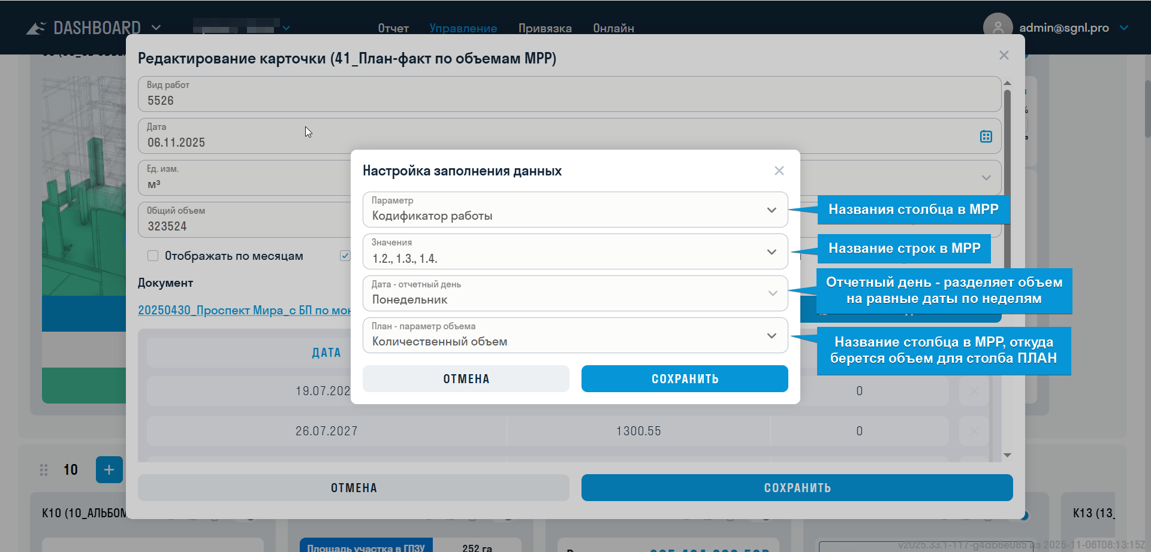Expand the 'Параметр' dropdown
This screenshot has height=552, width=1151.
[x=771, y=210]
